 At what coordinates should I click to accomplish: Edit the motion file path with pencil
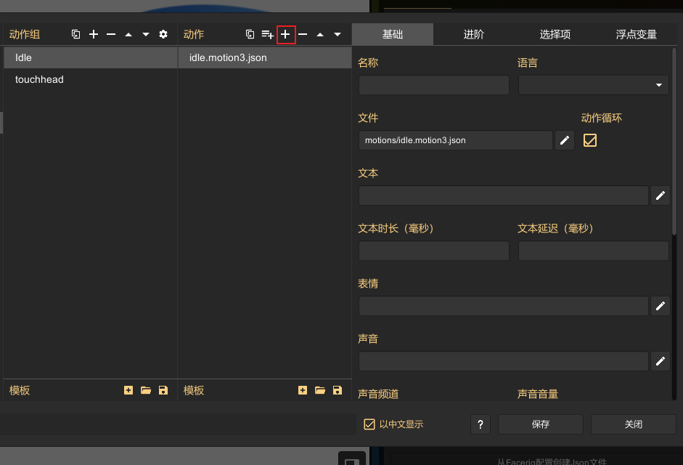[x=565, y=140]
